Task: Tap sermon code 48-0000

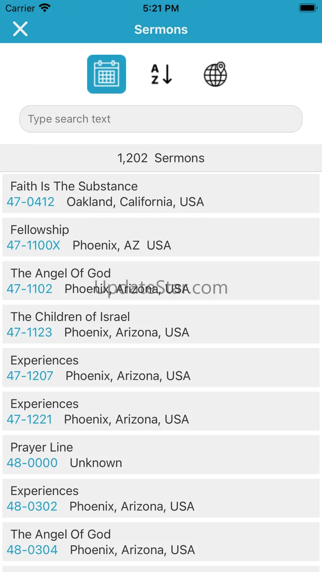Action: click(x=32, y=463)
